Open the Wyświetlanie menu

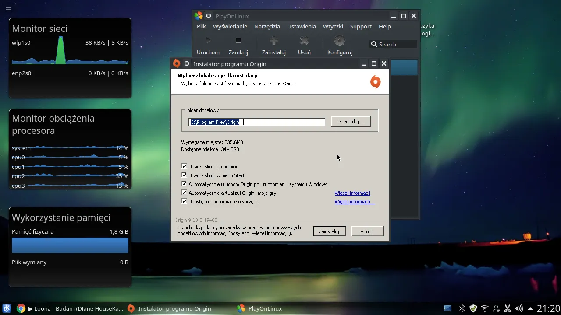point(230,26)
